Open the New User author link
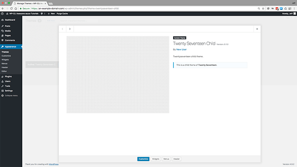The width and height of the screenshot is (297, 167). [181, 50]
